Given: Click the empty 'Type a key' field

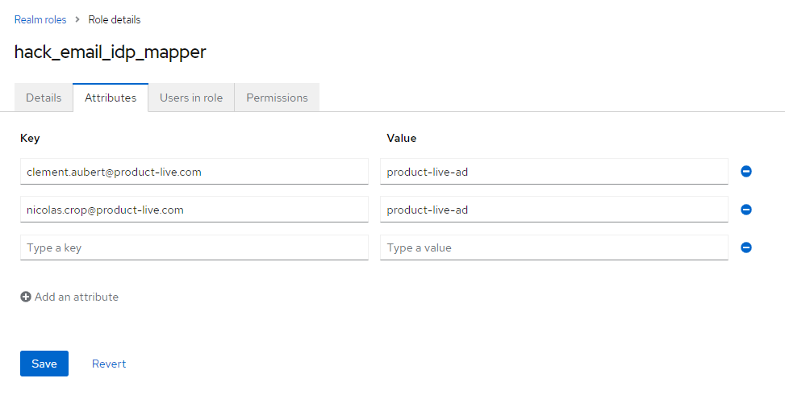Looking at the screenshot, I should pos(194,247).
